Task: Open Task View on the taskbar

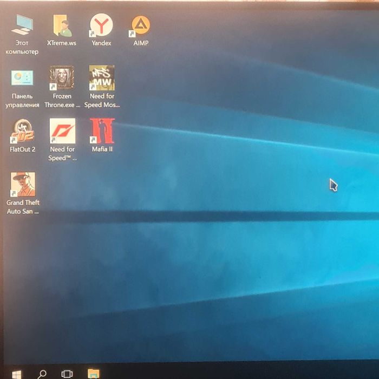Action: pyautogui.click(x=67, y=374)
